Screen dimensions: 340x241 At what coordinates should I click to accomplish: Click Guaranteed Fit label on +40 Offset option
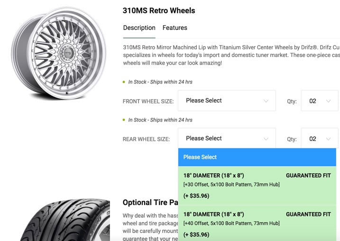(308, 214)
